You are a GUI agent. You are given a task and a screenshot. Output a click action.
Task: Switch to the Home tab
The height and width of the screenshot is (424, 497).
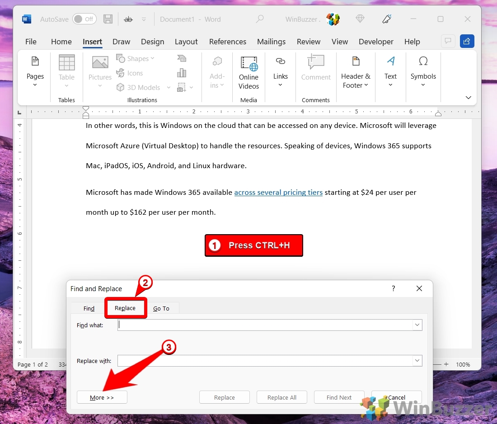point(61,42)
